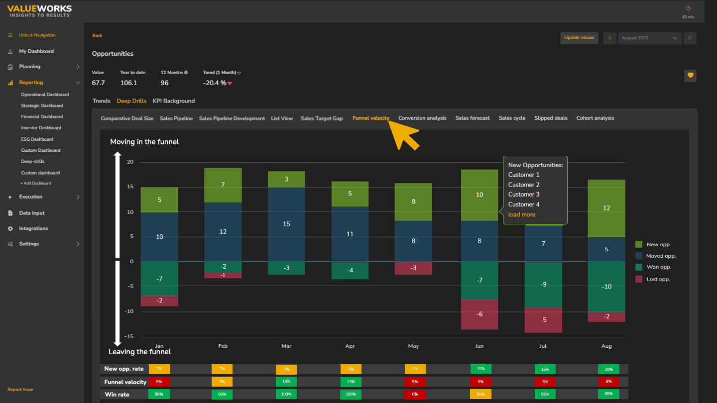The image size is (717, 403).
Task: Click the New opp. legend swatch
Action: click(x=639, y=244)
